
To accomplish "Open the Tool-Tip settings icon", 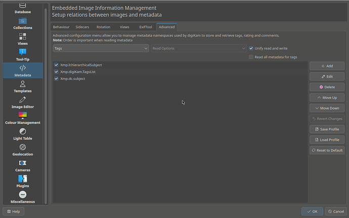I will 22,52.
